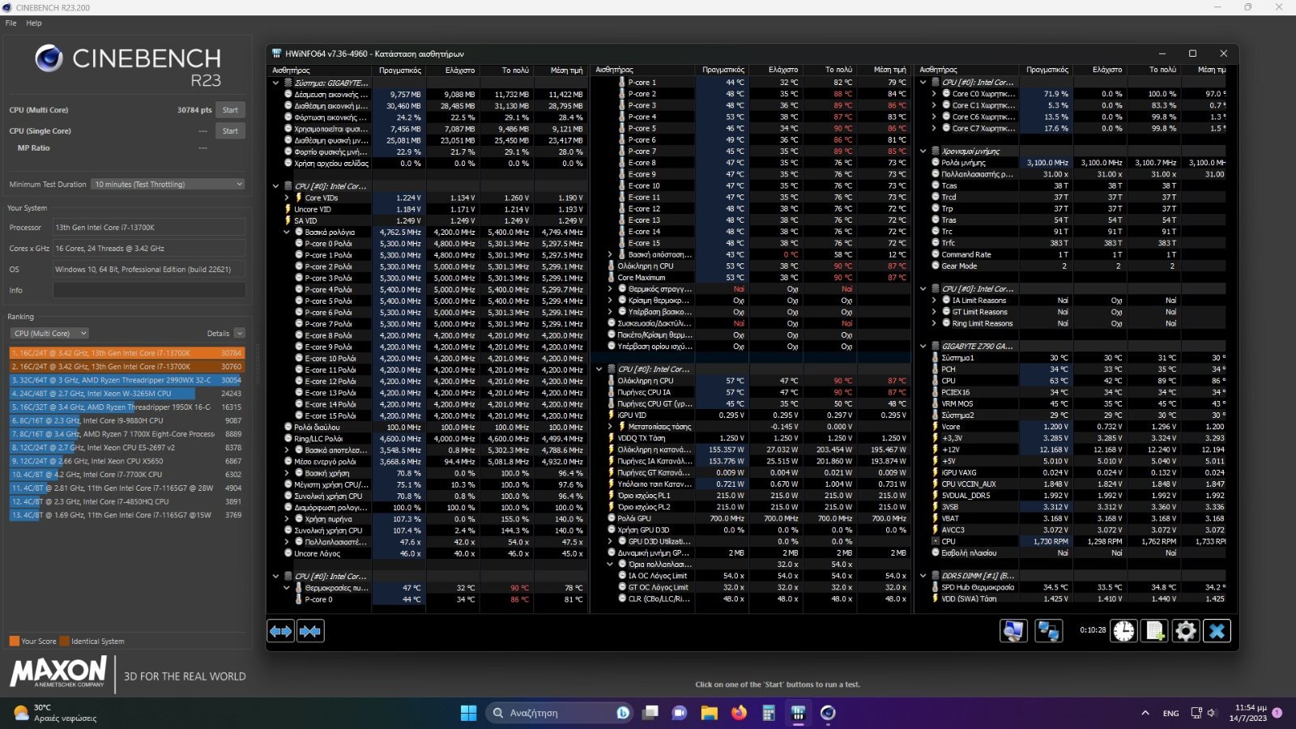Screen dimensions: 1296x729
Task: Open the weather widget showing 30°C
Action: click(x=55, y=713)
